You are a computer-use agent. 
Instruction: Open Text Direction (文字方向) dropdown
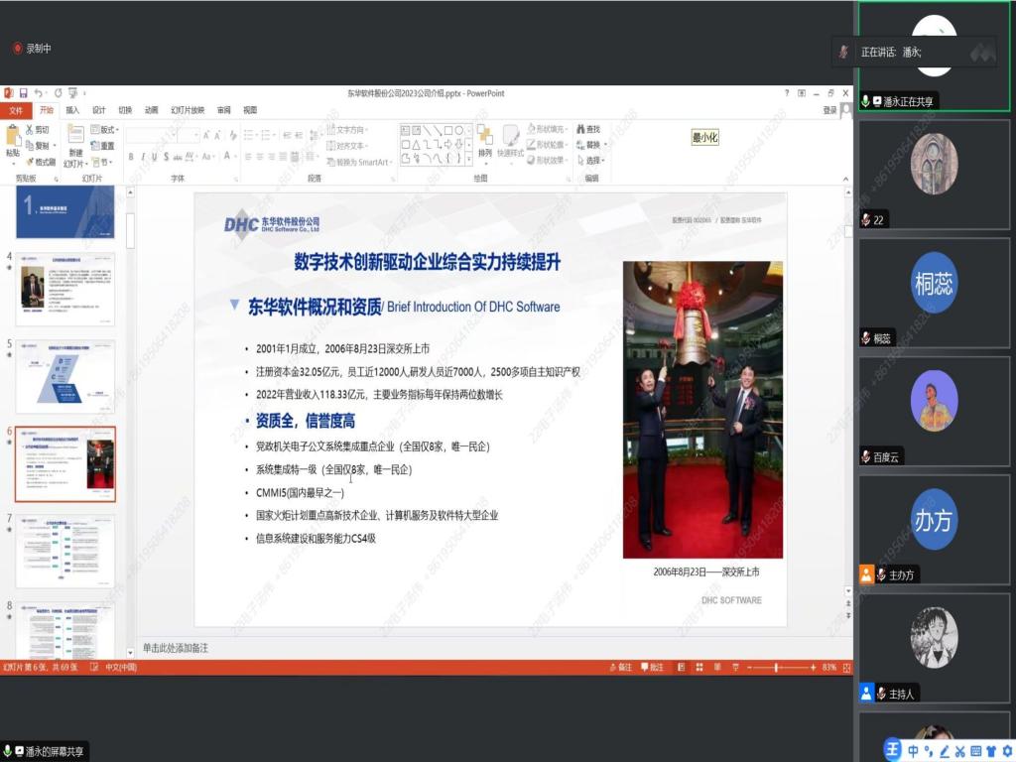coord(346,130)
